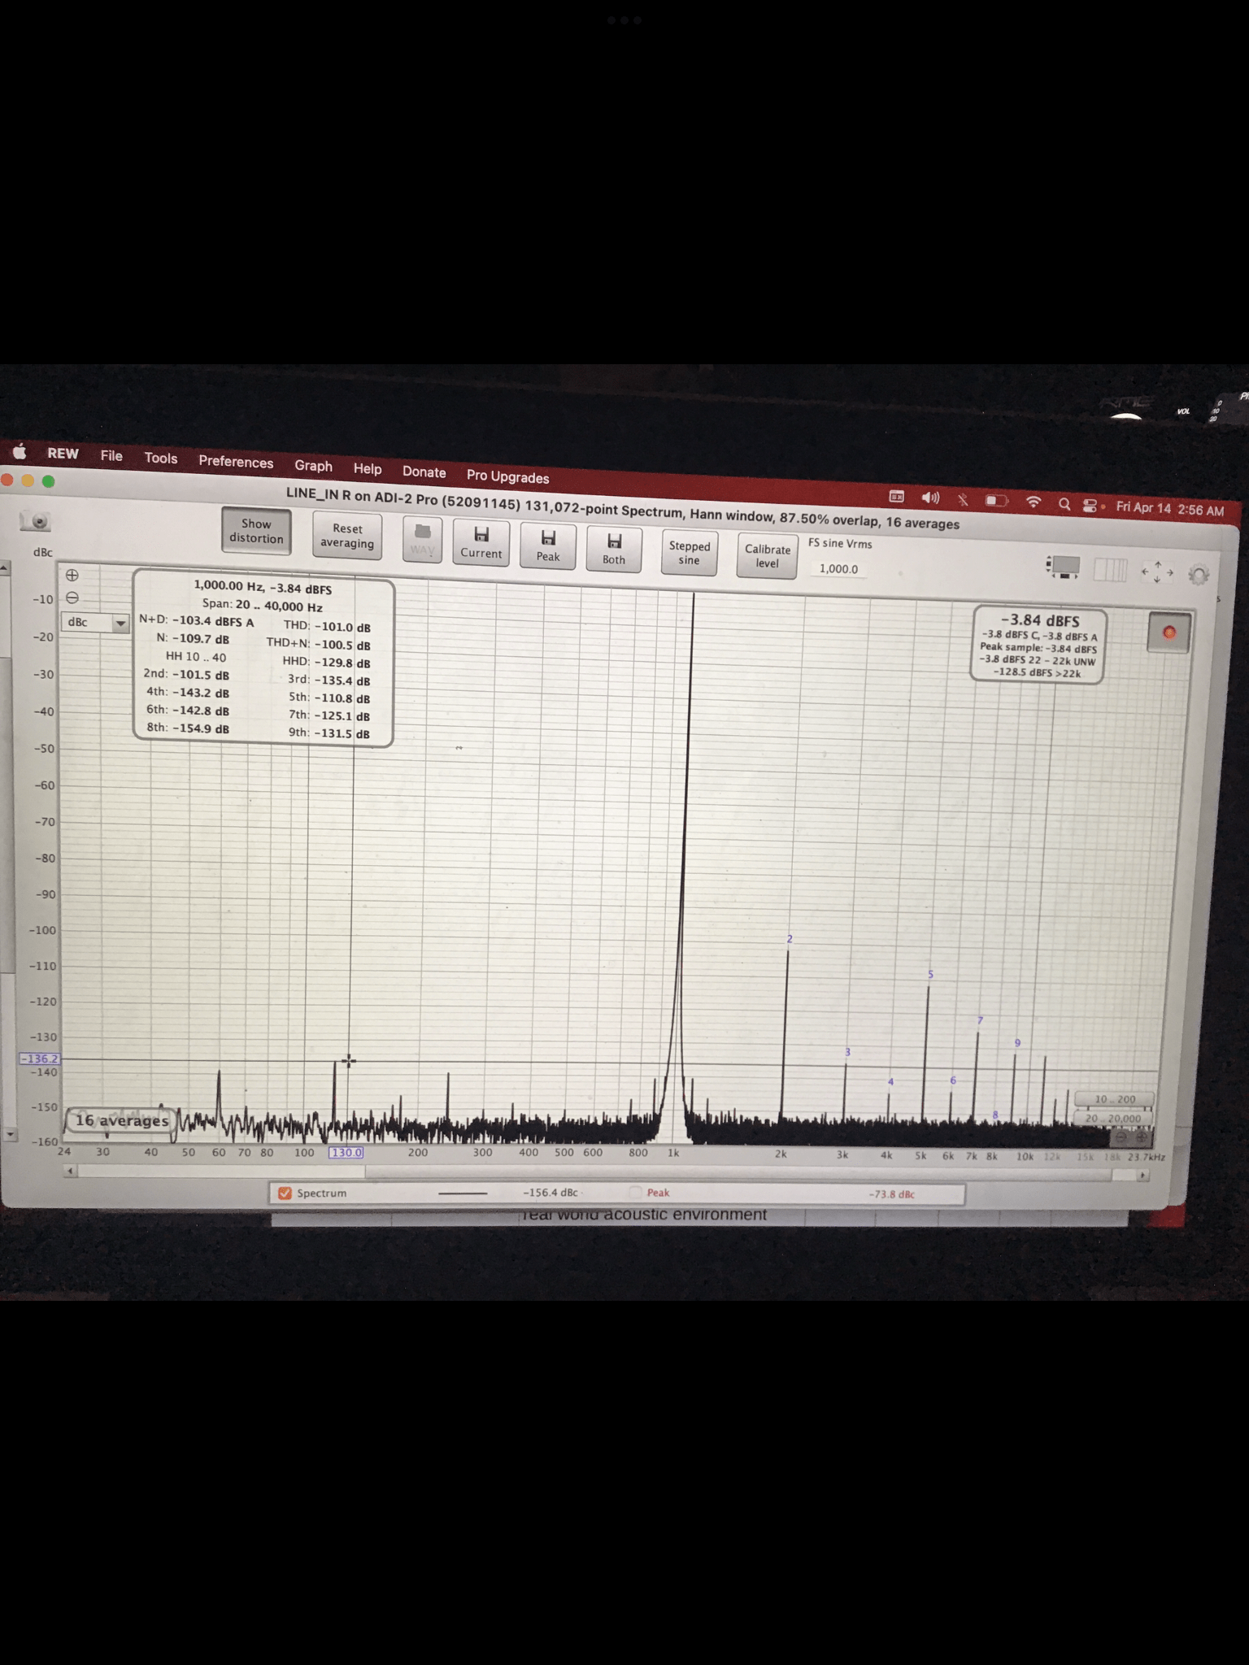Click the Spectrum trace line sample

[x=463, y=1193]
